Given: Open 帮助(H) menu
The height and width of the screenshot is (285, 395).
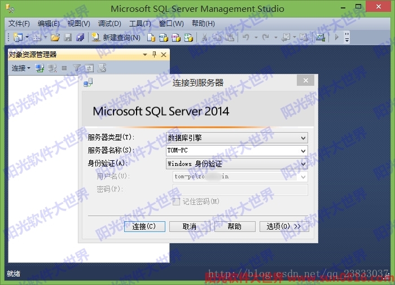Looking at the screenshot, I should tap(203, 24).
